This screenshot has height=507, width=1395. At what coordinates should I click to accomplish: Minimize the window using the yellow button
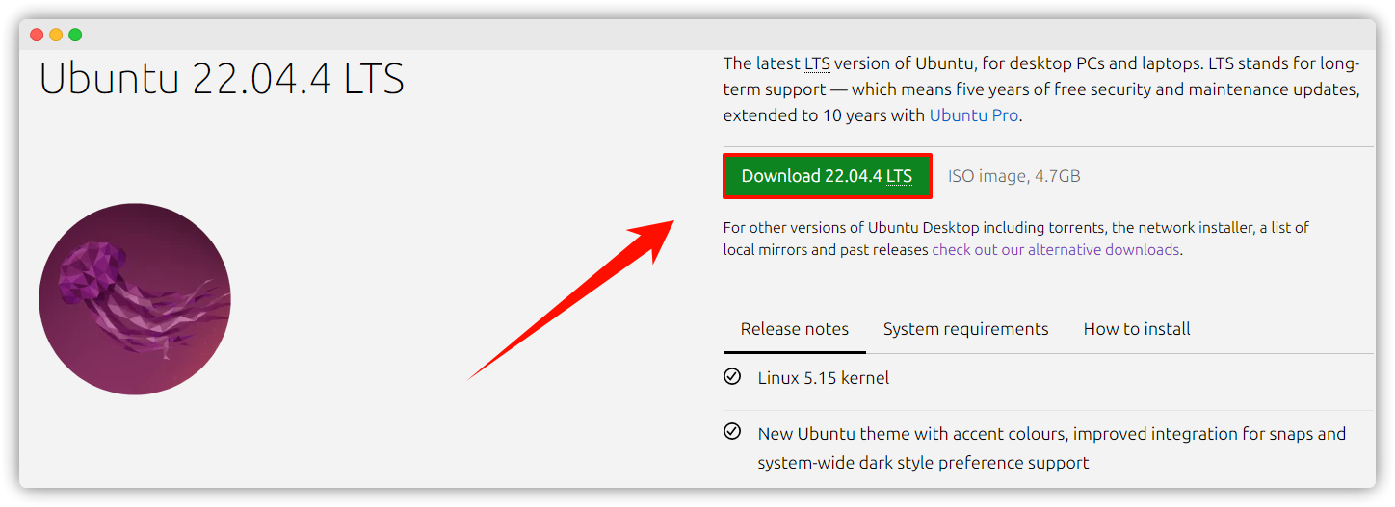point(56,35)
